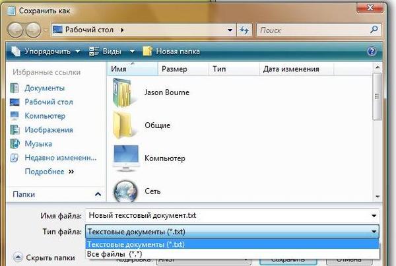Open the help question mark icon

coord(372,51)
